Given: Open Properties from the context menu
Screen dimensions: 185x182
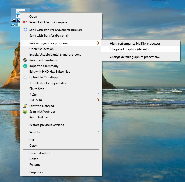Looking at the screenshot, I should click(x=36, y=172).
